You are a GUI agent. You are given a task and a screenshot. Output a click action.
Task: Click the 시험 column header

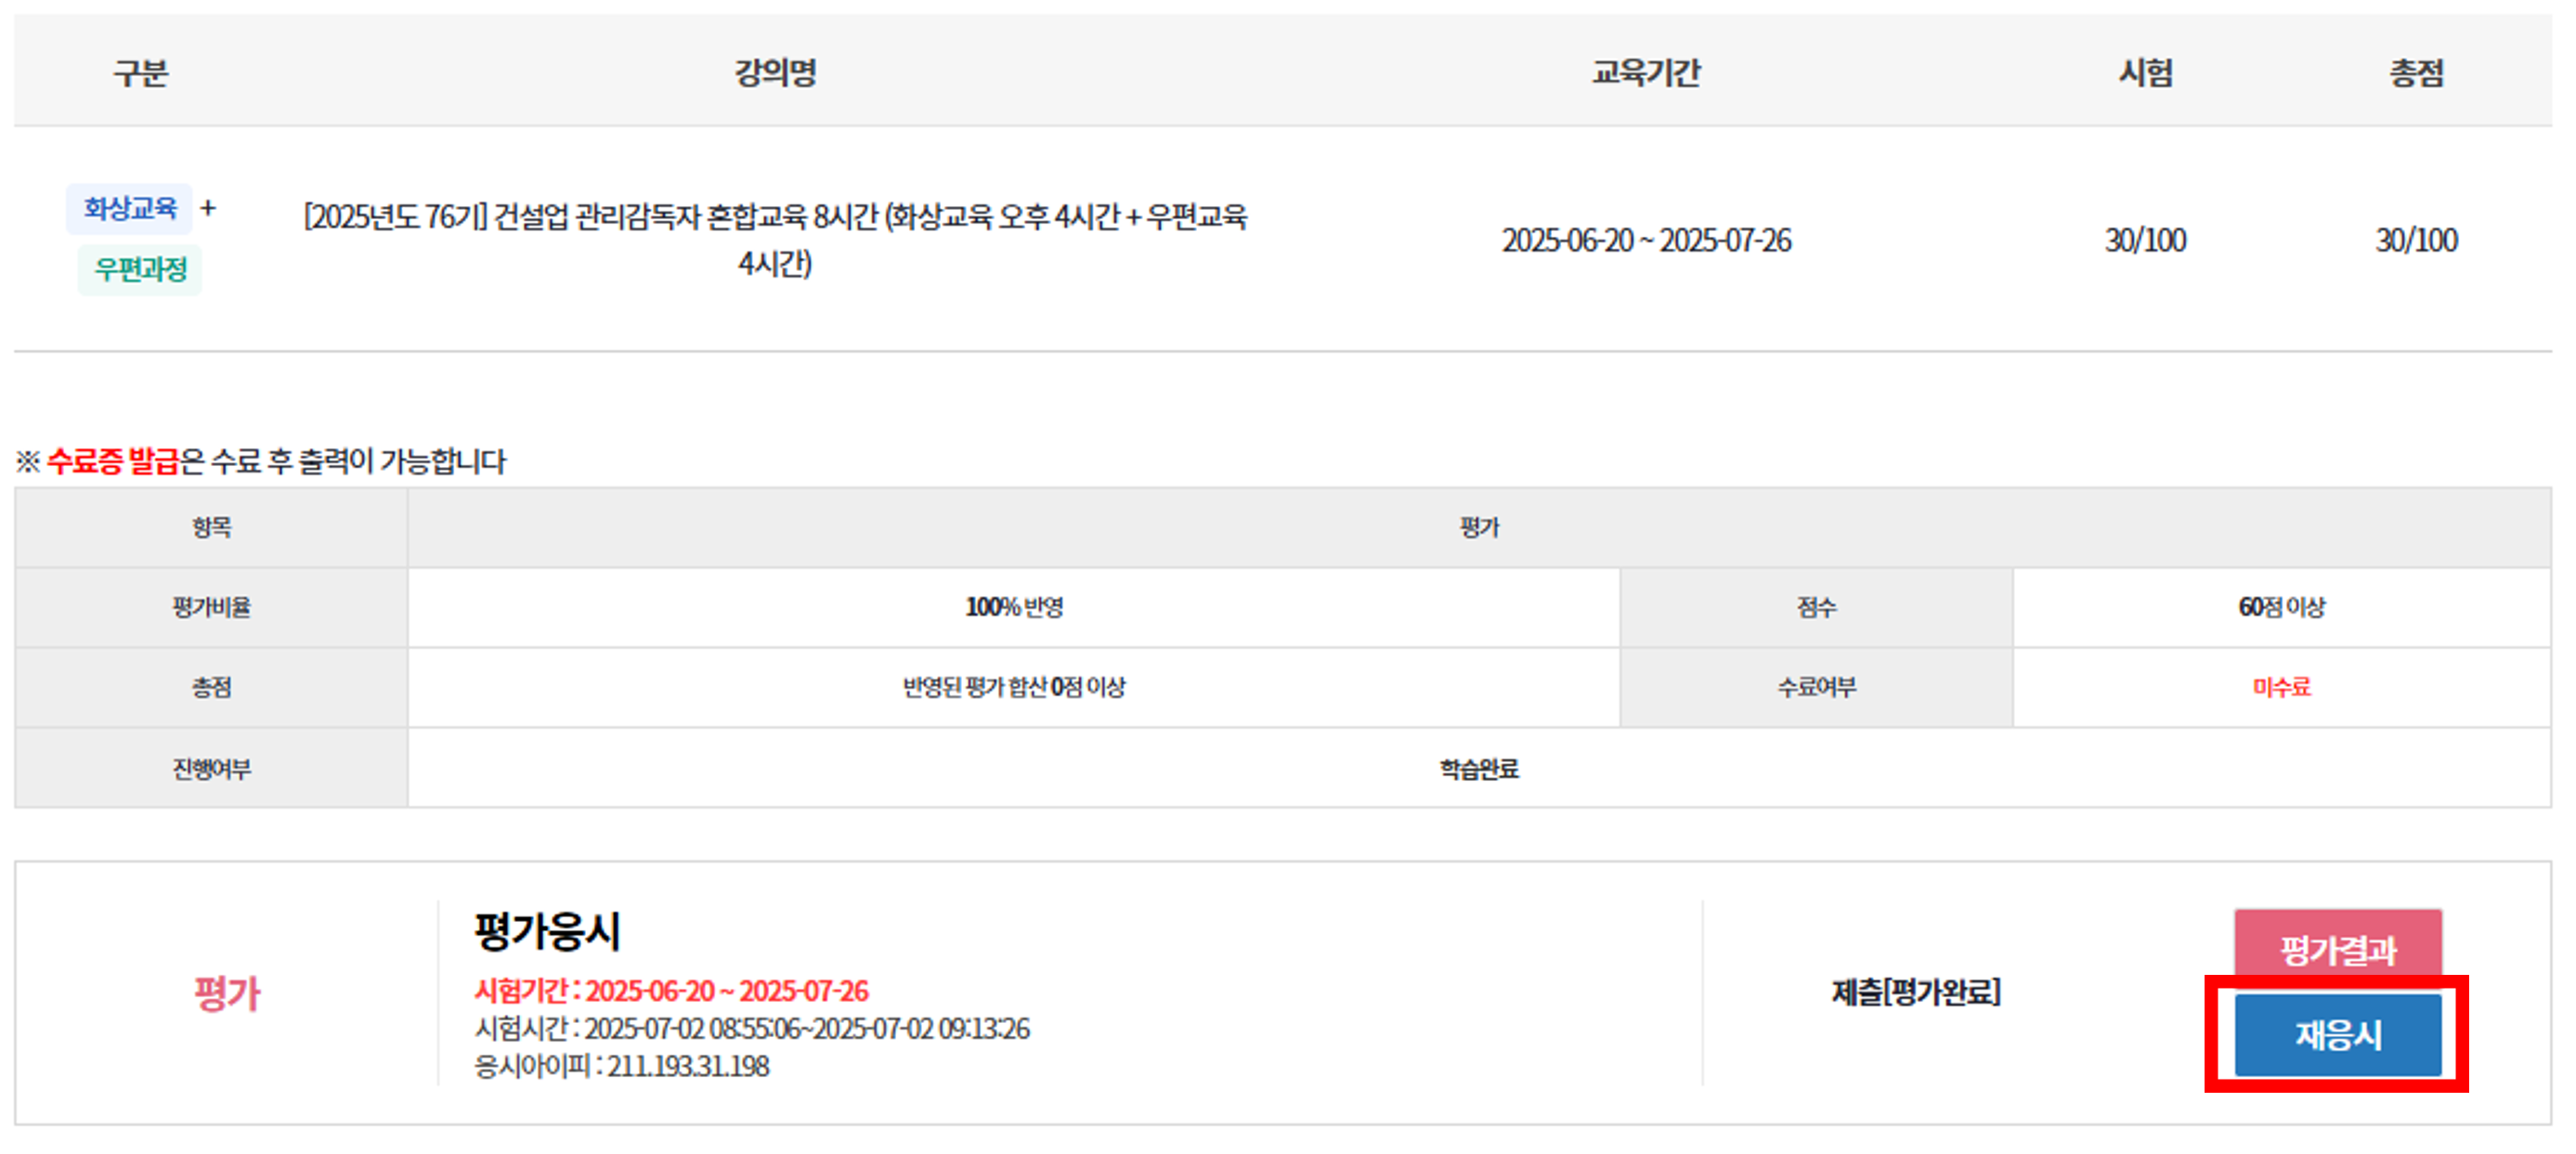[2145, 72]
